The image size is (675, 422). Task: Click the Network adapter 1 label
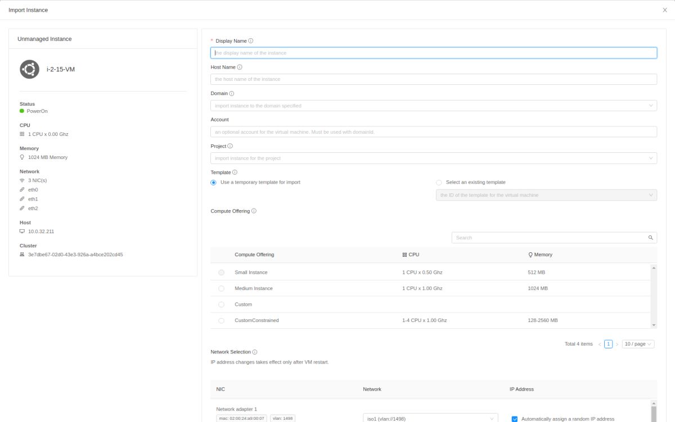pyautogui.click(x=236, y=409)
